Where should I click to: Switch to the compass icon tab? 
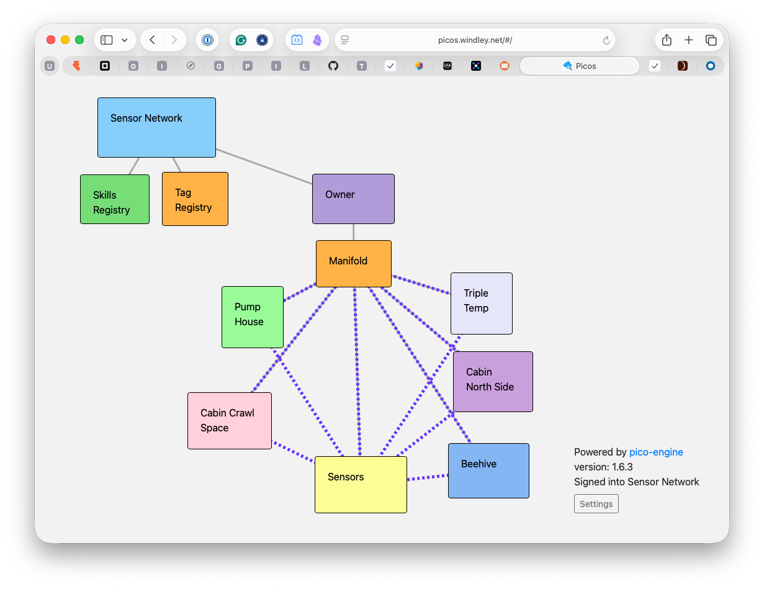[x=191, y=66]
